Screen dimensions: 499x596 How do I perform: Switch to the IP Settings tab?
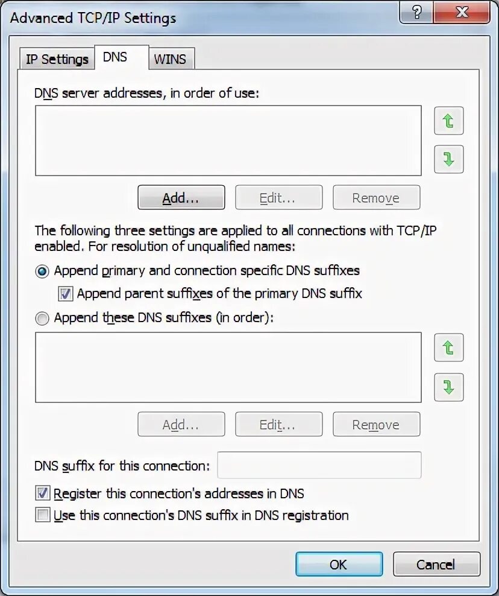point(57,59)
